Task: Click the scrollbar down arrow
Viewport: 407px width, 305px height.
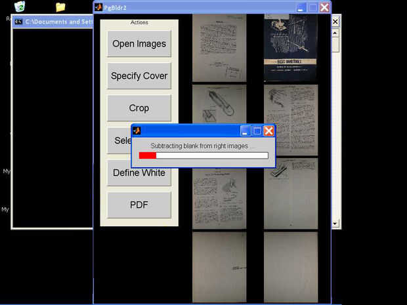Action: pyautogui.click(x=335, y=223)
